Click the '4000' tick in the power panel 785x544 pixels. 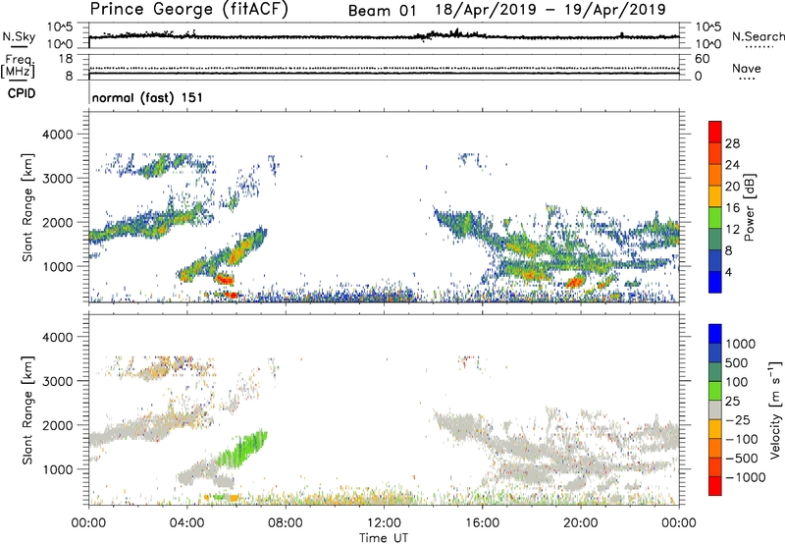57,135
